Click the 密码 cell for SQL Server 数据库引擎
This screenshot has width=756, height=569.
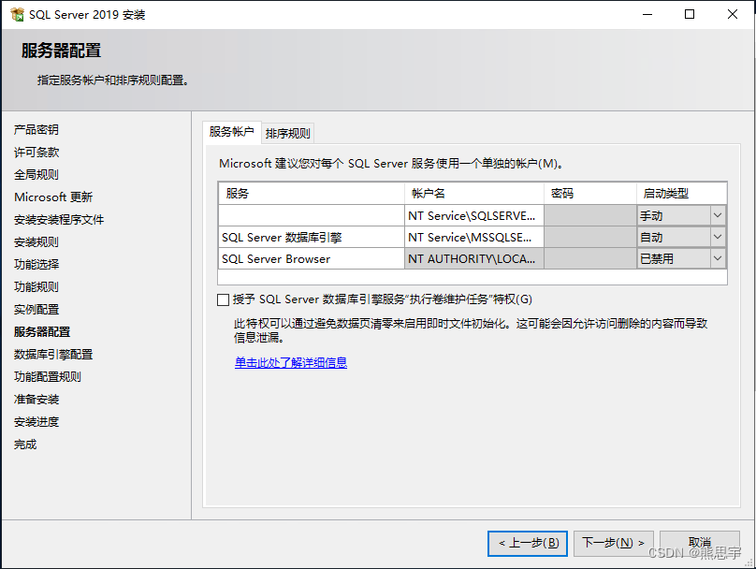click(589, 236)
